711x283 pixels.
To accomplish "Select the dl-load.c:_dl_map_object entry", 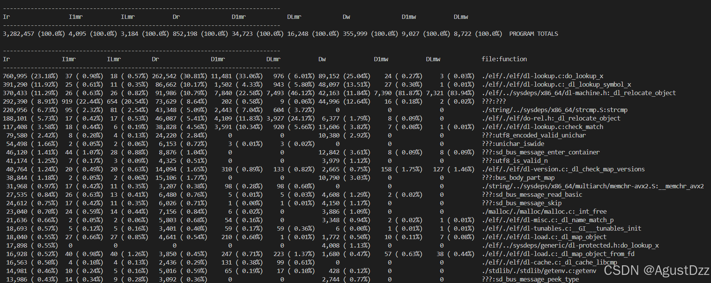I will coord(544,237).
